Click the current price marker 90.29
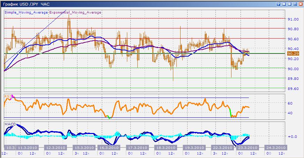Viewport: 304px width, 158px height. point(293,53)
